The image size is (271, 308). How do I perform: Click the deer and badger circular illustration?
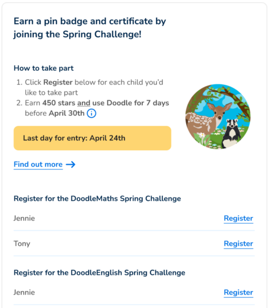[218, 117]
